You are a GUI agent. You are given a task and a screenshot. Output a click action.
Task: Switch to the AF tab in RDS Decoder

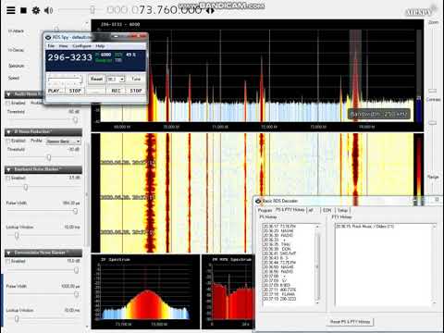[x=311, y=210]
